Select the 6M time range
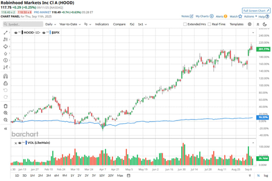This screenshot has width=272, height=181. point(56,176)
